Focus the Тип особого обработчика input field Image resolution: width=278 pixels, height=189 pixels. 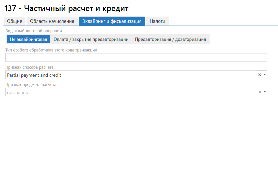point(136,57)
